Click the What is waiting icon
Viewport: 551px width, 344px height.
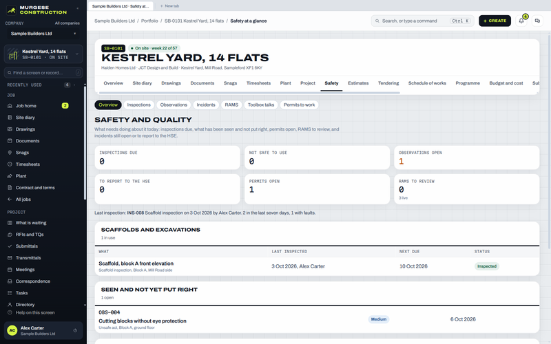[10, 222]
